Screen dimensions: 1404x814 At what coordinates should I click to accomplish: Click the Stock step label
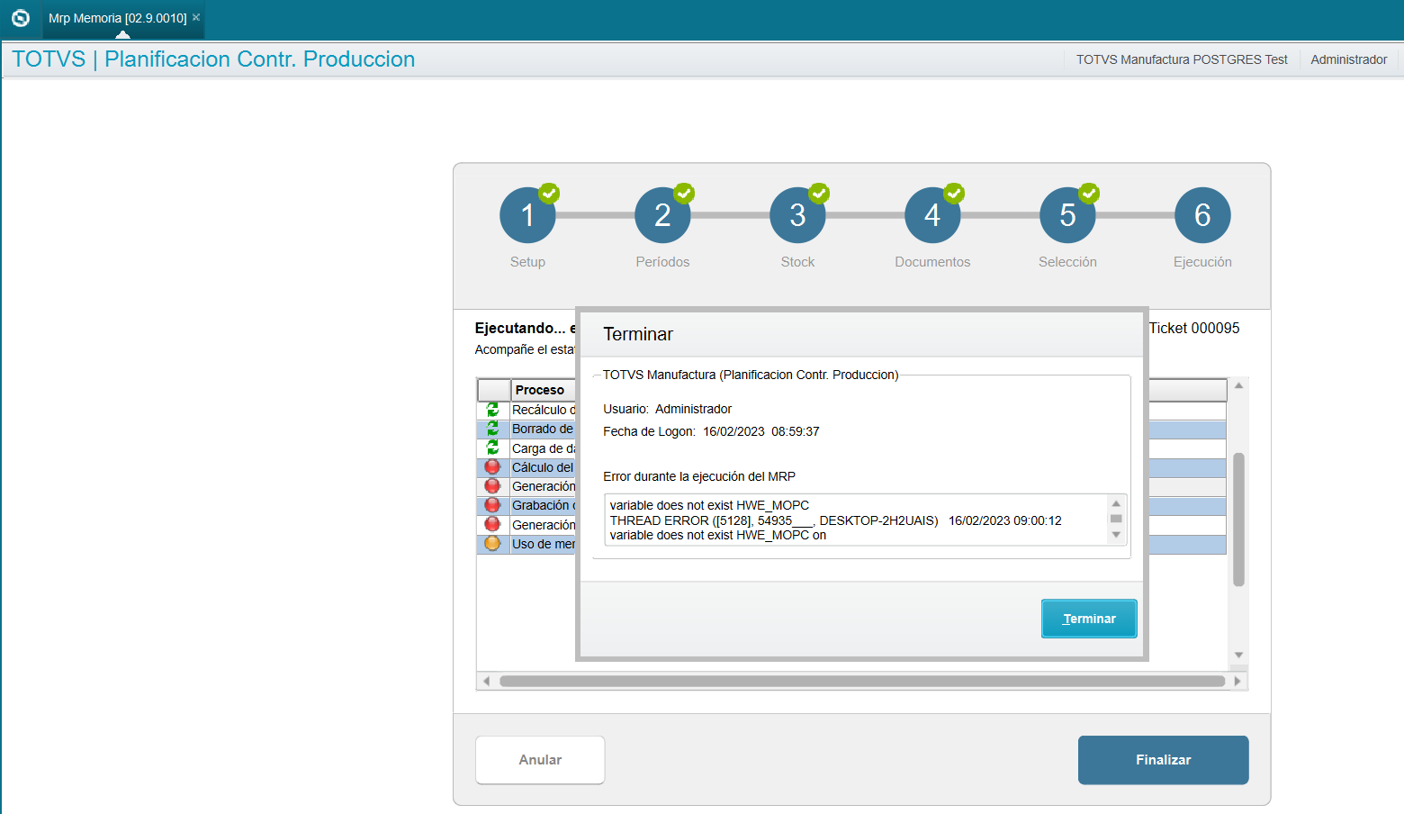pyautogui.click(x=797, y=262)
